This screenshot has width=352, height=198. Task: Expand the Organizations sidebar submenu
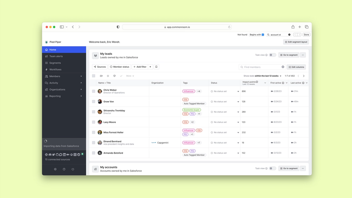tap(81, 89)
